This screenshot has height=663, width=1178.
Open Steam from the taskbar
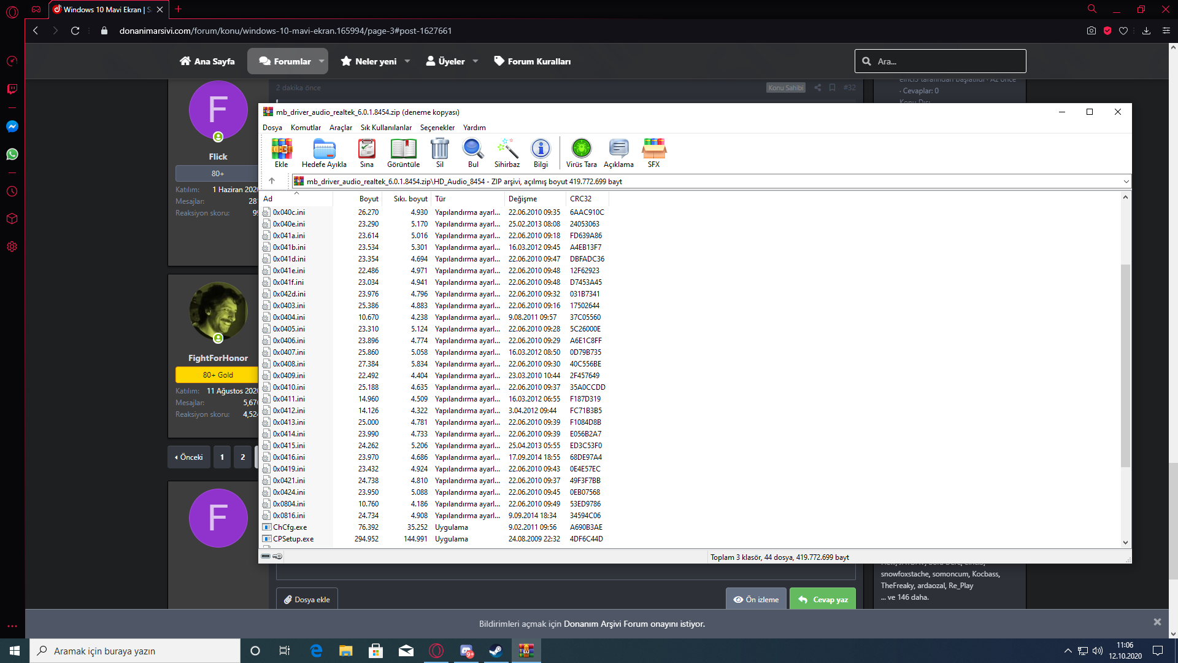[x=496, y=651]
